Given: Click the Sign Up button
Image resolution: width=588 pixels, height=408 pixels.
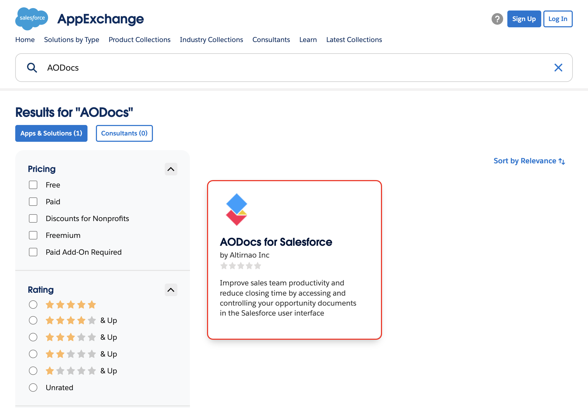Looking at the screenshot, I should 524,19.
